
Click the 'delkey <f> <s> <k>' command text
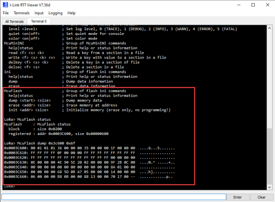click(28, 62)
